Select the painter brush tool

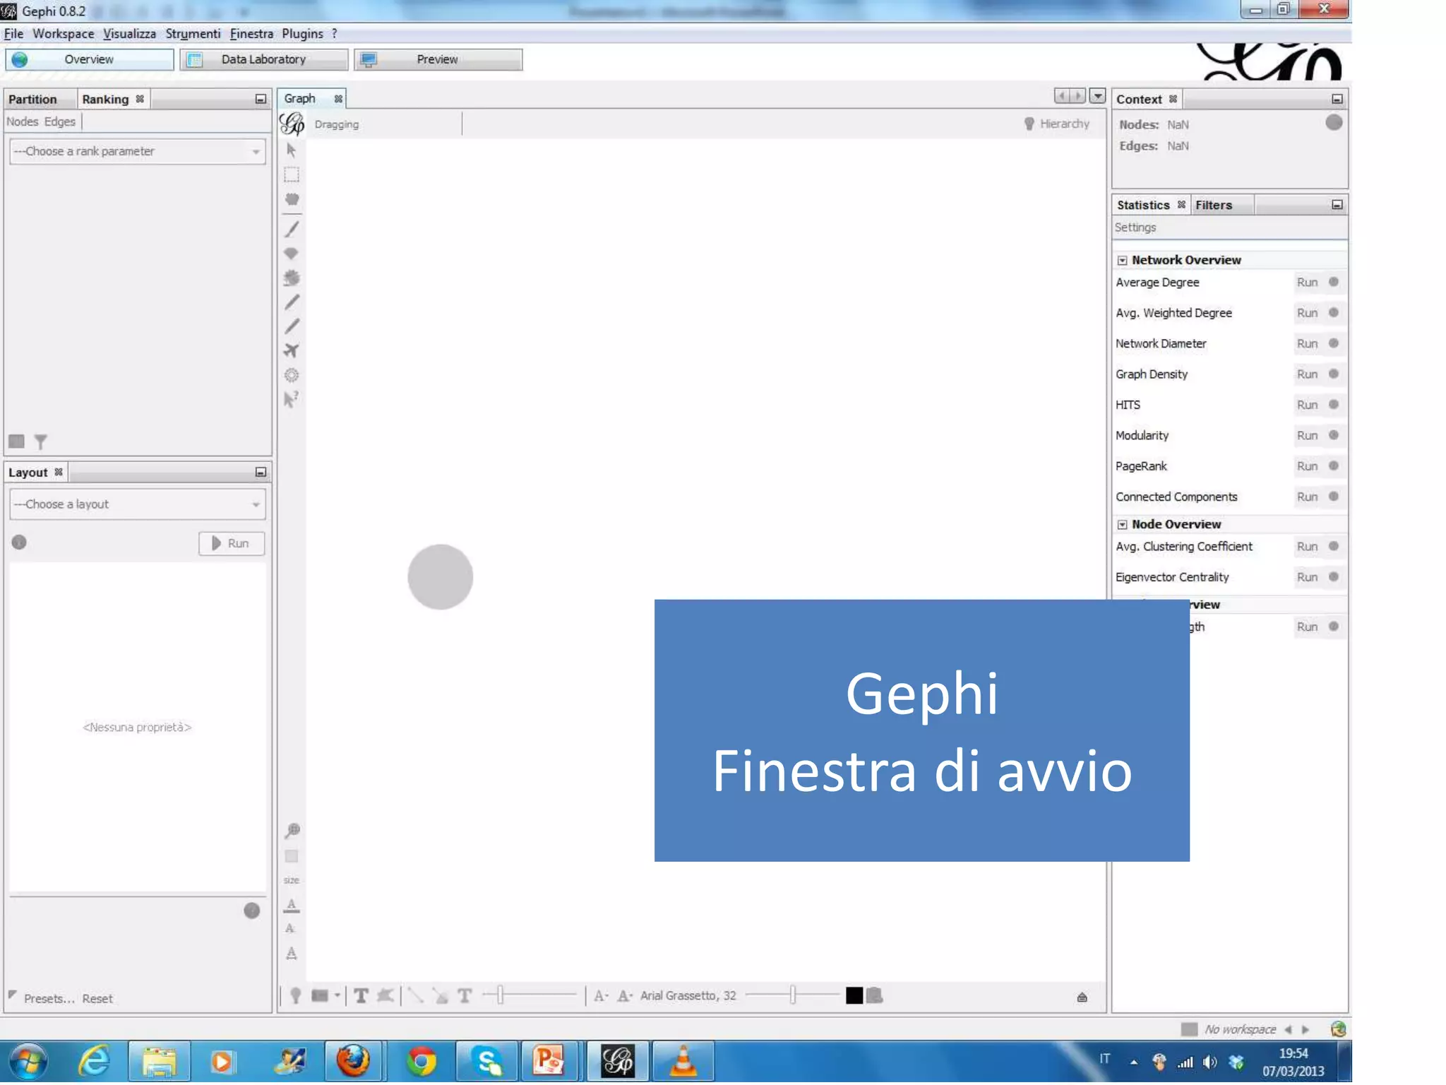[x=291, y=229]
